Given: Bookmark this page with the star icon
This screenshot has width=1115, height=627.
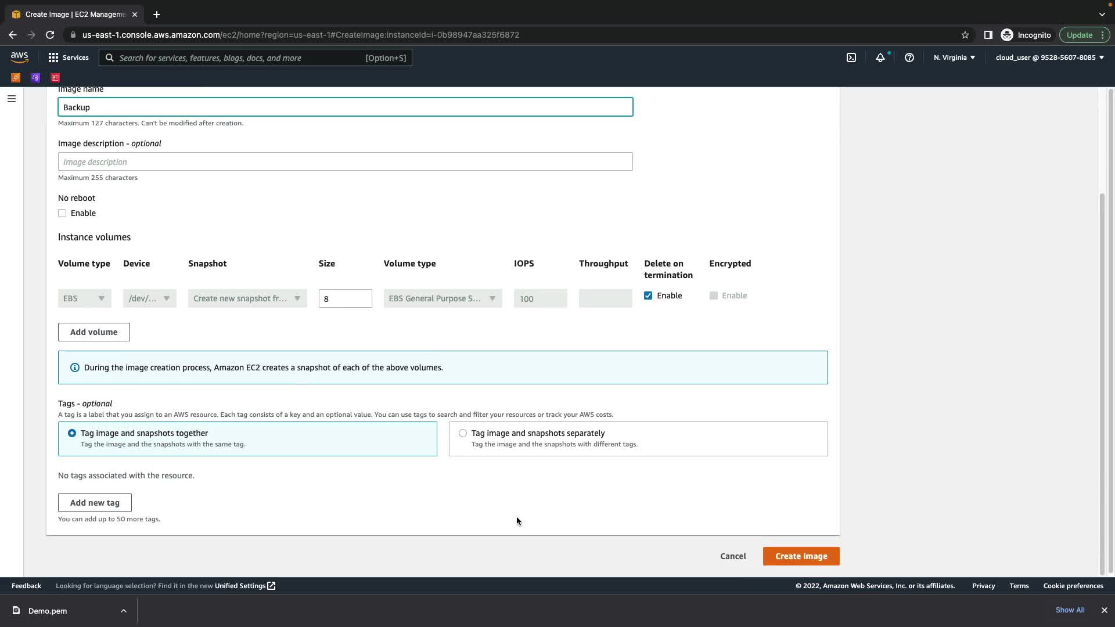Looking at the screenshot, I should [965, 35].
